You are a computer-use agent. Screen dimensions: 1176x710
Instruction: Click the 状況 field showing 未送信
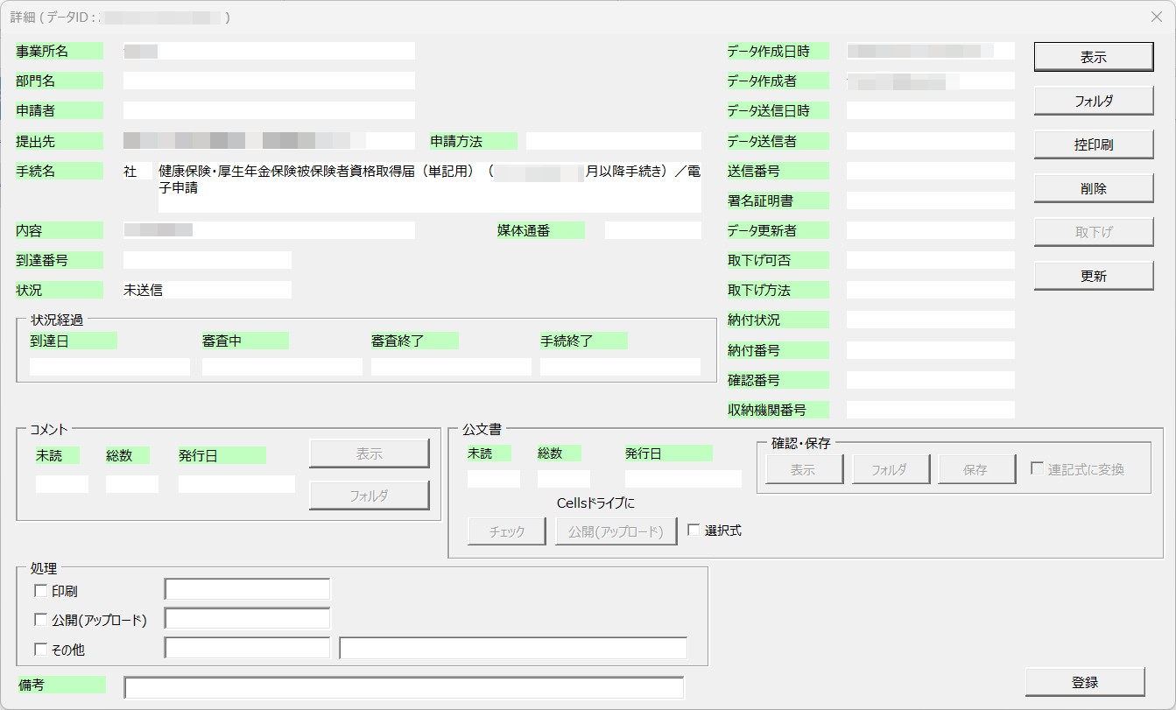tap(208, 290)
